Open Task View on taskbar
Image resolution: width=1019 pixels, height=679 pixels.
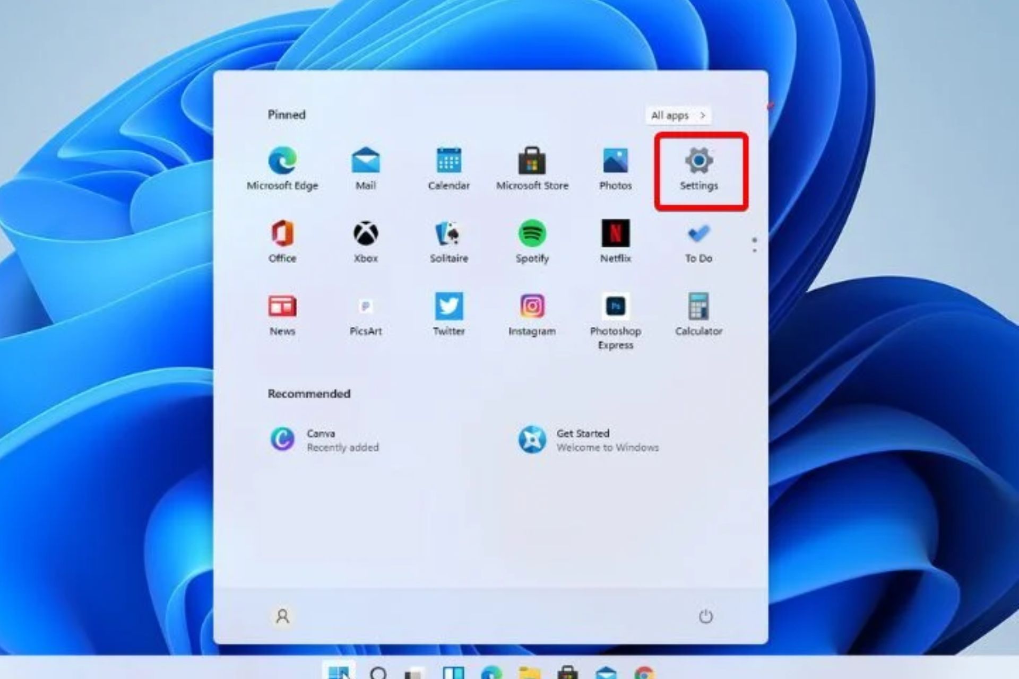tap(415, 673)
